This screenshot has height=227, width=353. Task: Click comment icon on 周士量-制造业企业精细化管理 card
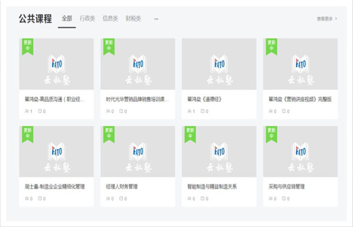point(40,198)
